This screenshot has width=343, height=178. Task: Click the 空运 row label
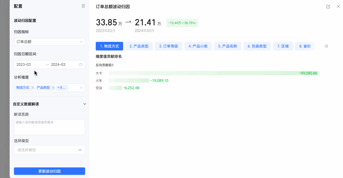pyautogui.click(x=99, y=88)
